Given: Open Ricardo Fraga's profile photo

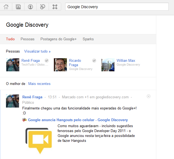Looking at the screenshot, I should (60, 65).
